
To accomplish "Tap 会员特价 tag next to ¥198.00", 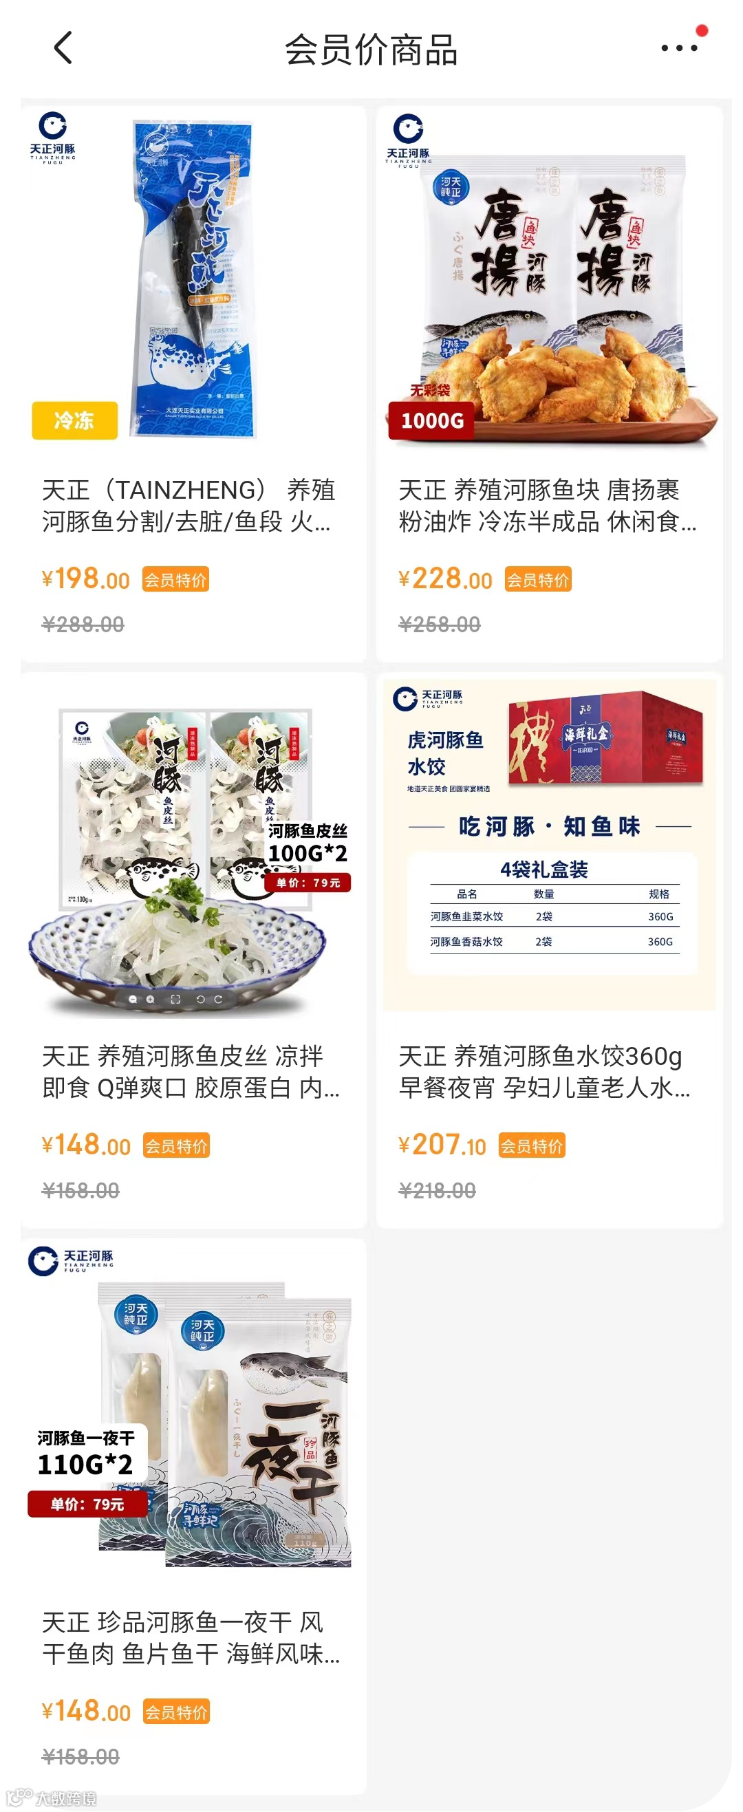I will pos(175,580).
